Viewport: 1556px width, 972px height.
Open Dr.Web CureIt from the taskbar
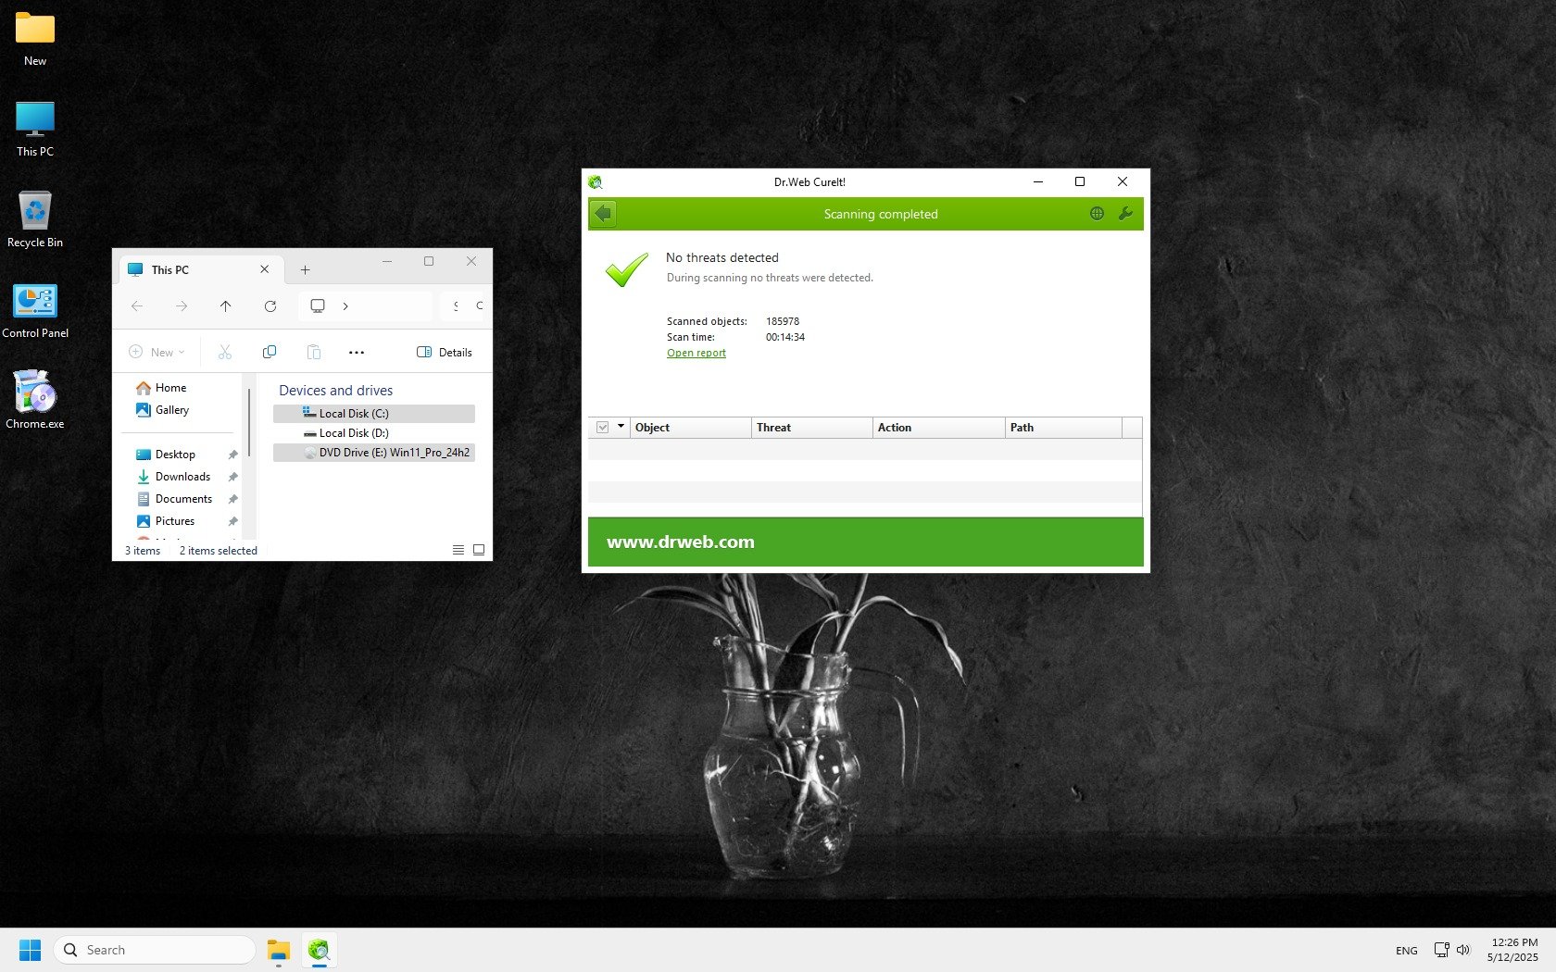[319, 950]
